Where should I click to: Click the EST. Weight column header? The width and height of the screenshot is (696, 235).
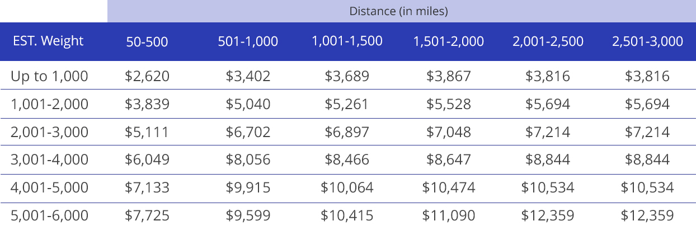(x=48, y=41)
